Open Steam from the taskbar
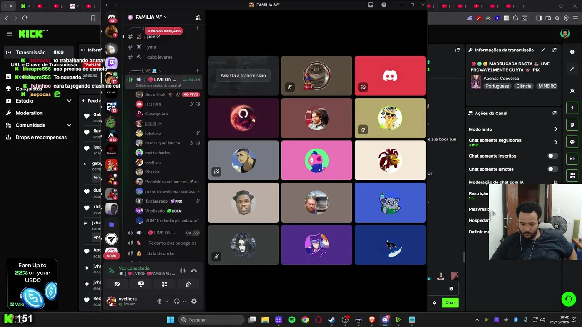The image size is (582, 327). point(332,320)
